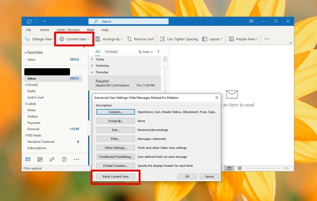The height and width of the screenshot is (201, 317).
Task: Open the Current View dropdown
Action: tap(74, 39)
